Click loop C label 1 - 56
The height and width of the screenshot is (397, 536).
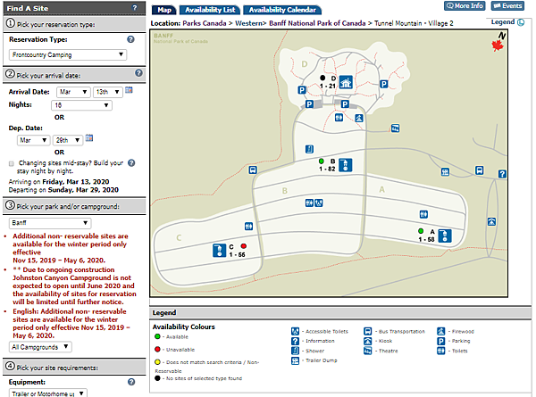point(237,254)
